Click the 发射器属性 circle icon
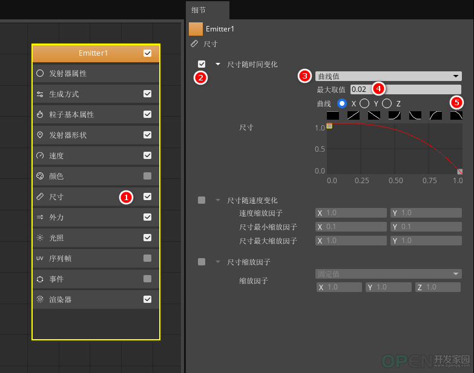The height and width of the screenshot is (373, 474). 40,73
